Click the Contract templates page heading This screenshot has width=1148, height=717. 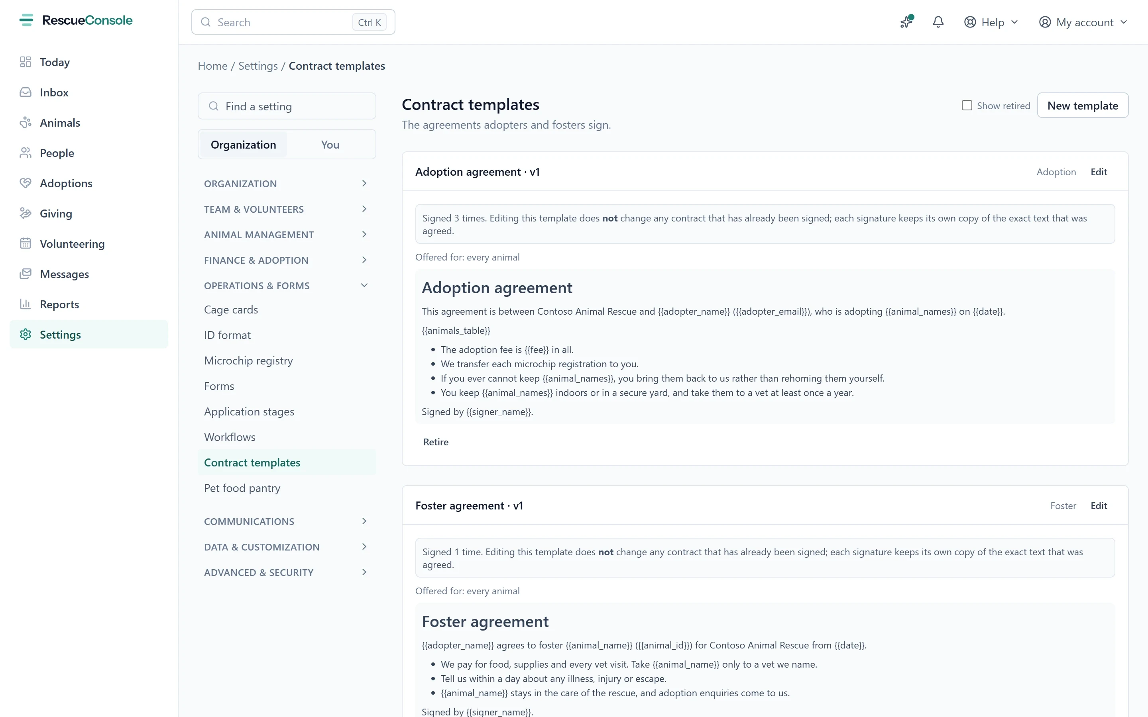470,104
